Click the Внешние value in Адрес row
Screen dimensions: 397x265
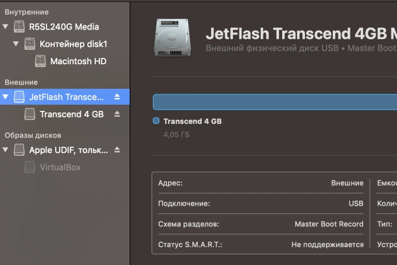(348, 183)
